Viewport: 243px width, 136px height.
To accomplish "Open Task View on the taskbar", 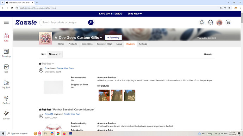I will tap(45, 134).
